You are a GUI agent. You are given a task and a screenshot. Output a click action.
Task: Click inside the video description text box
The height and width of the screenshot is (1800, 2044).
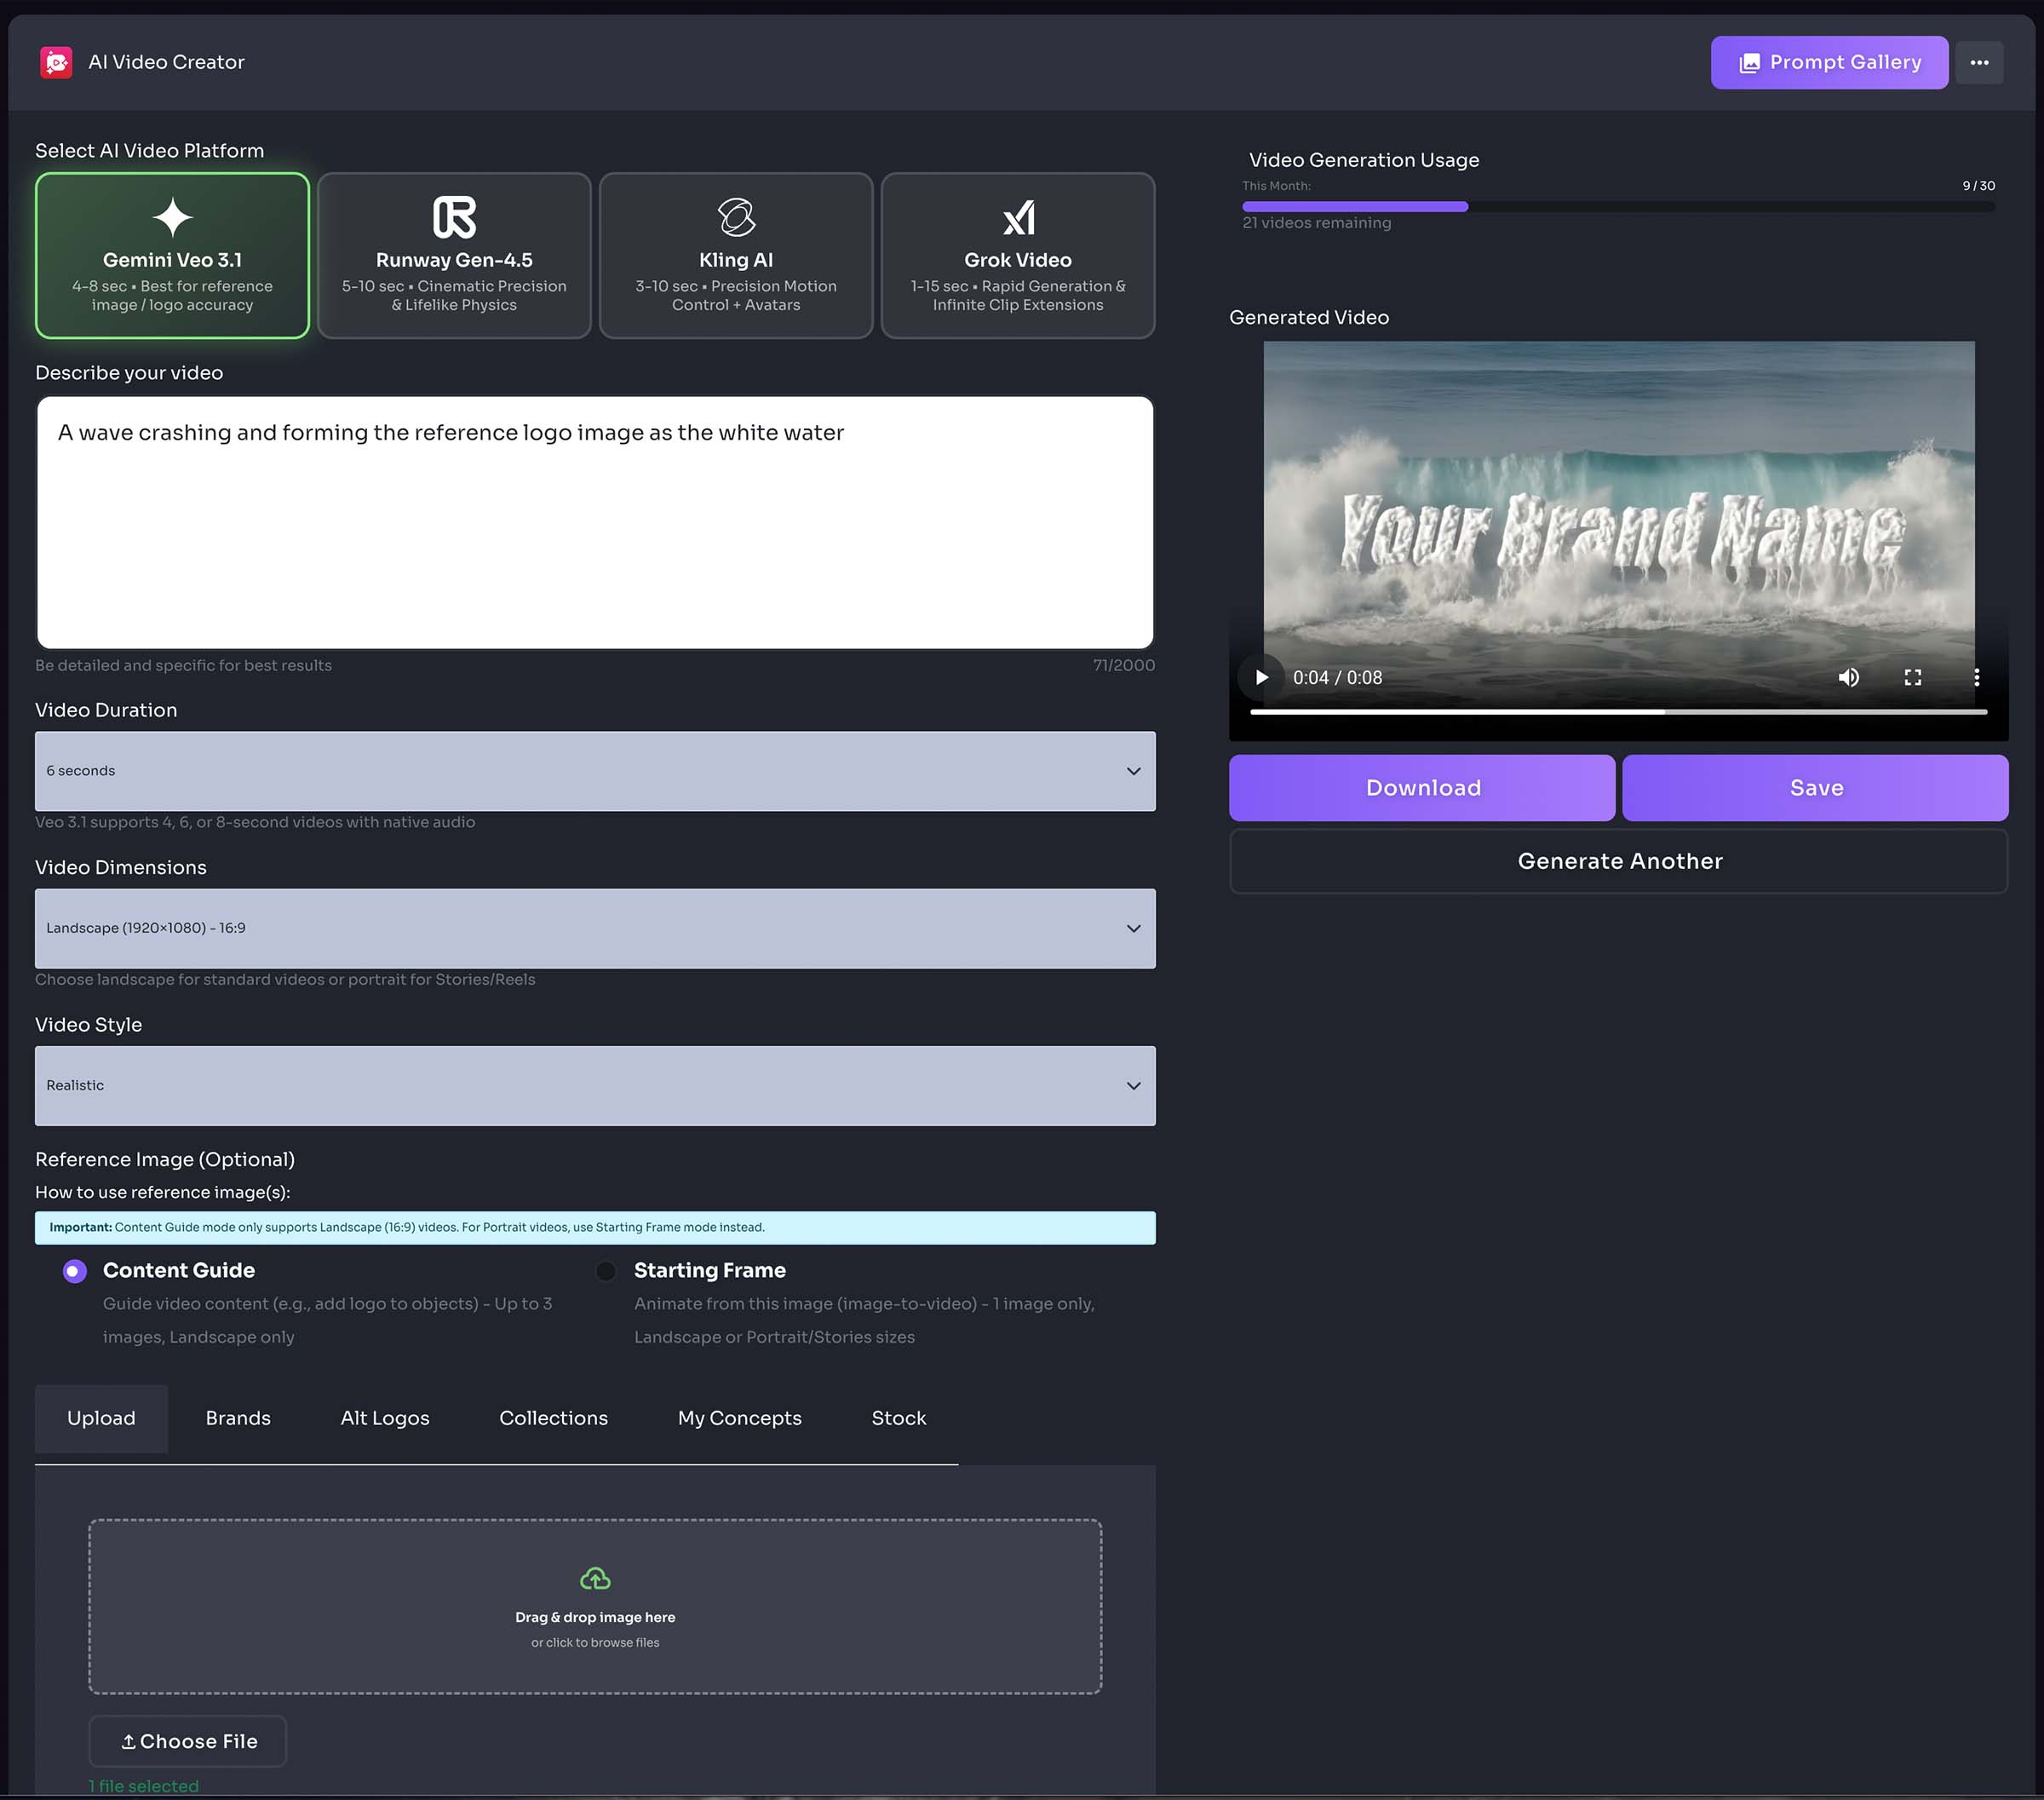(595, 520)
